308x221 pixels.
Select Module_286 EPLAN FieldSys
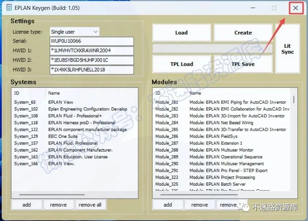(x=222, y=137)
